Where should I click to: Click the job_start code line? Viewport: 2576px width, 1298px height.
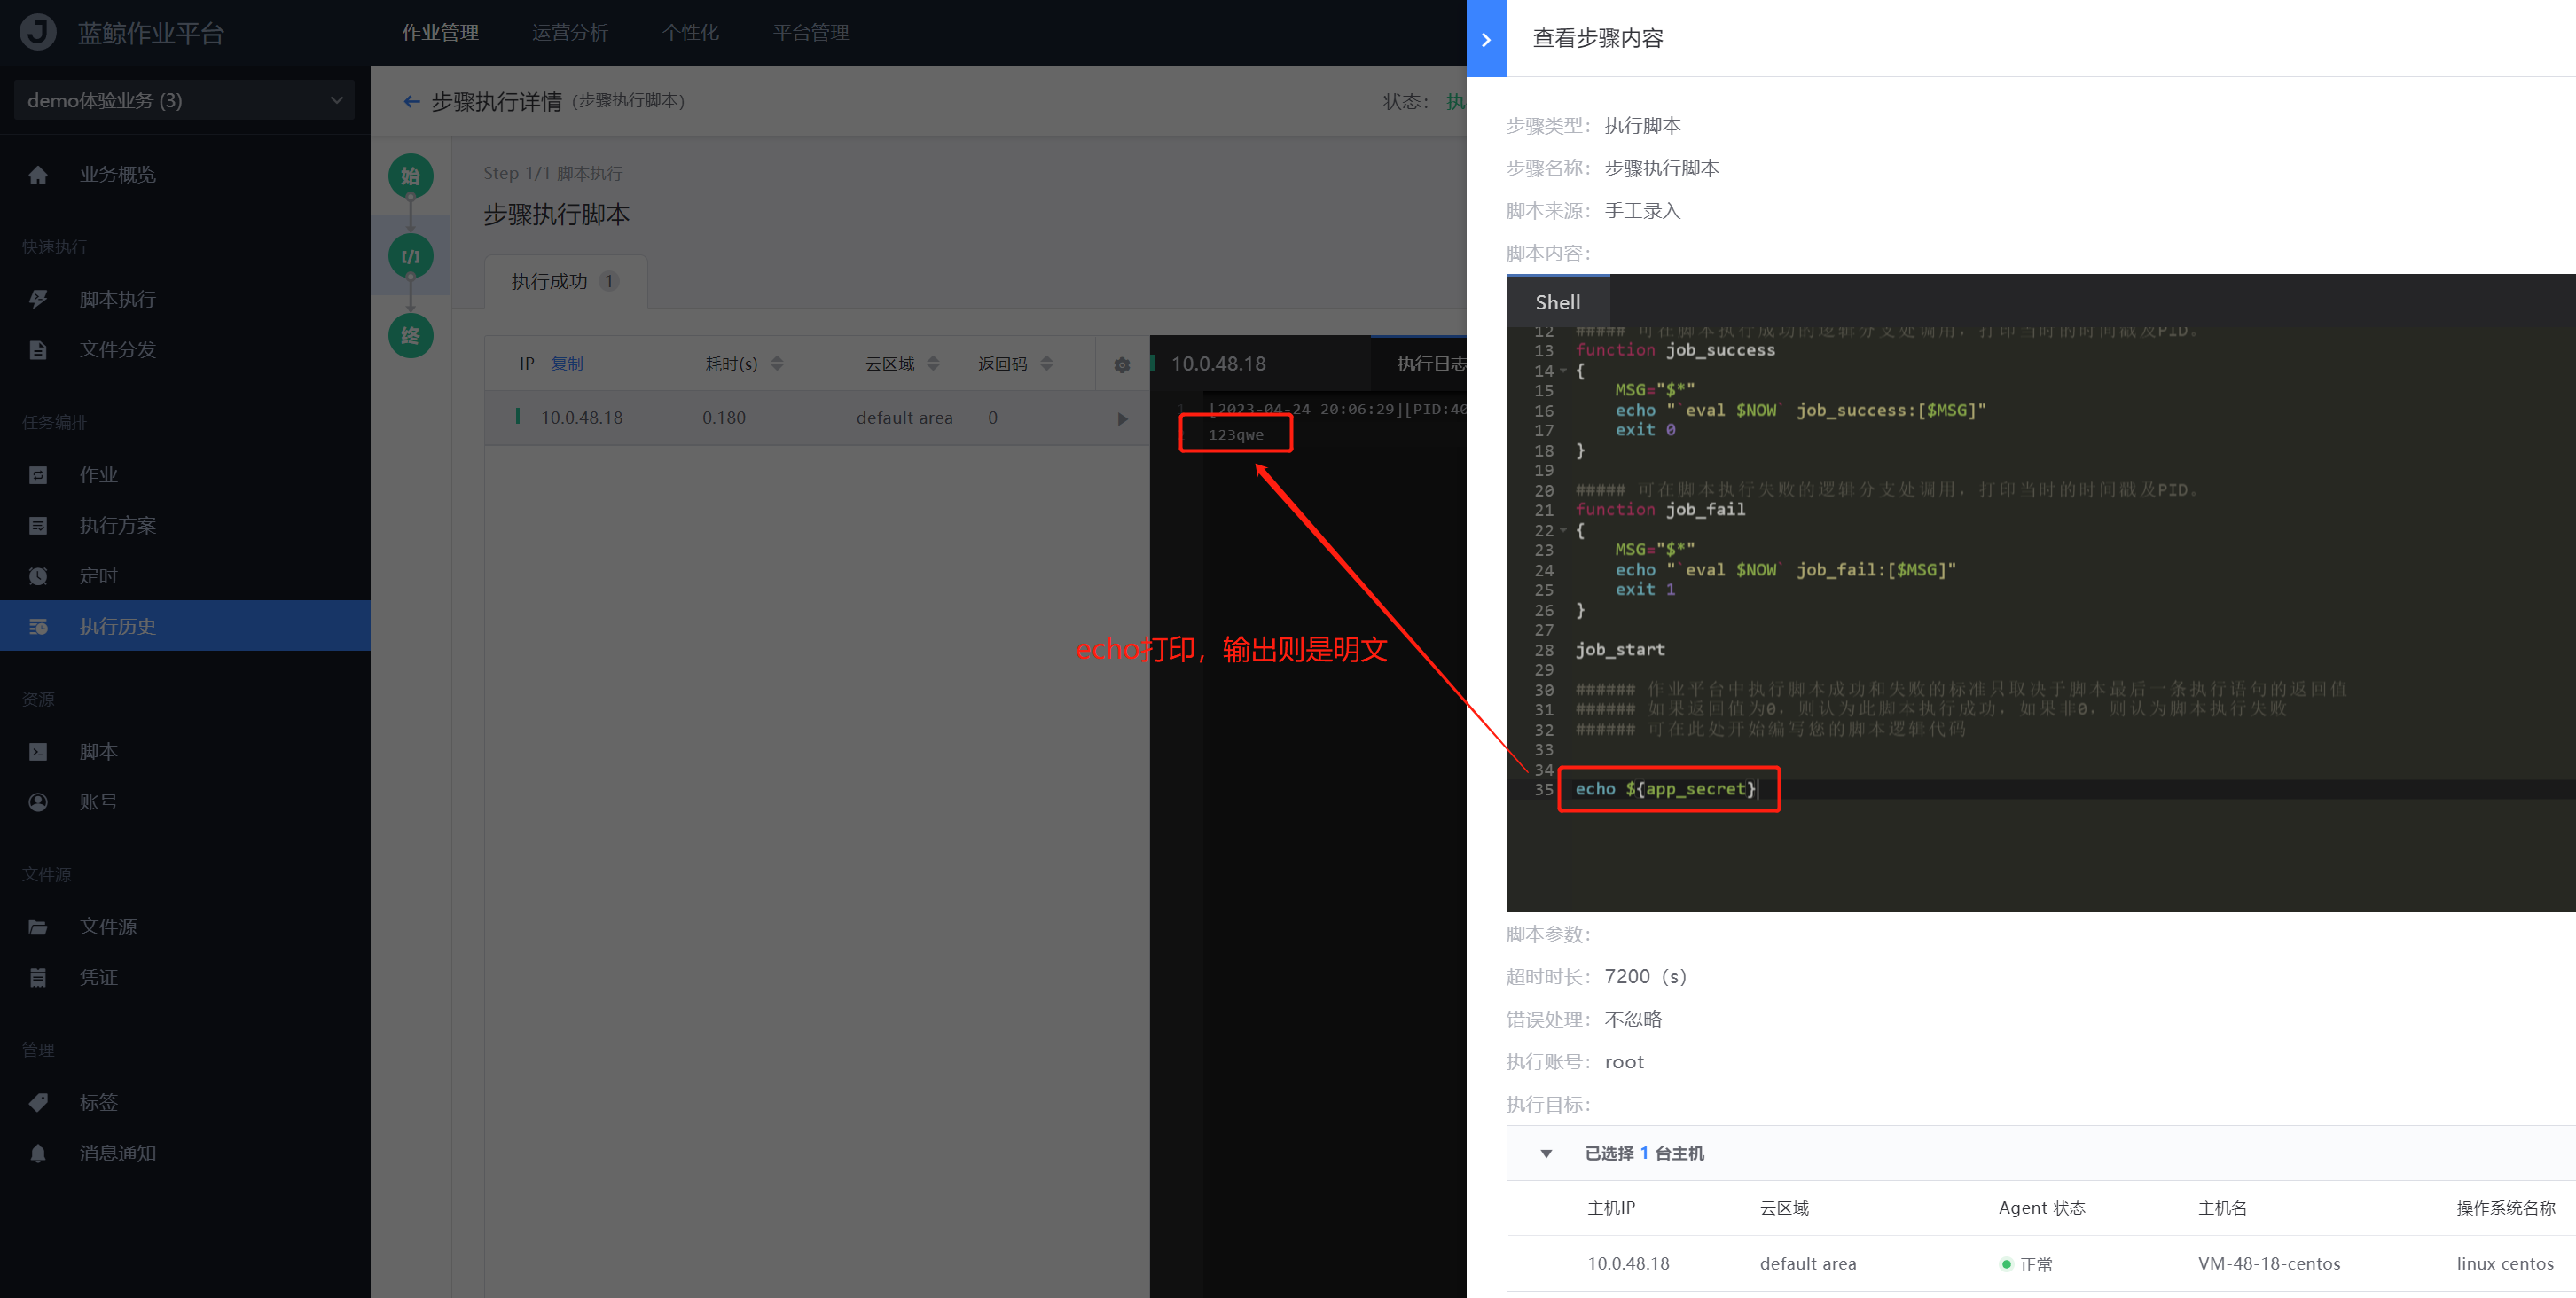[1620, 650]
